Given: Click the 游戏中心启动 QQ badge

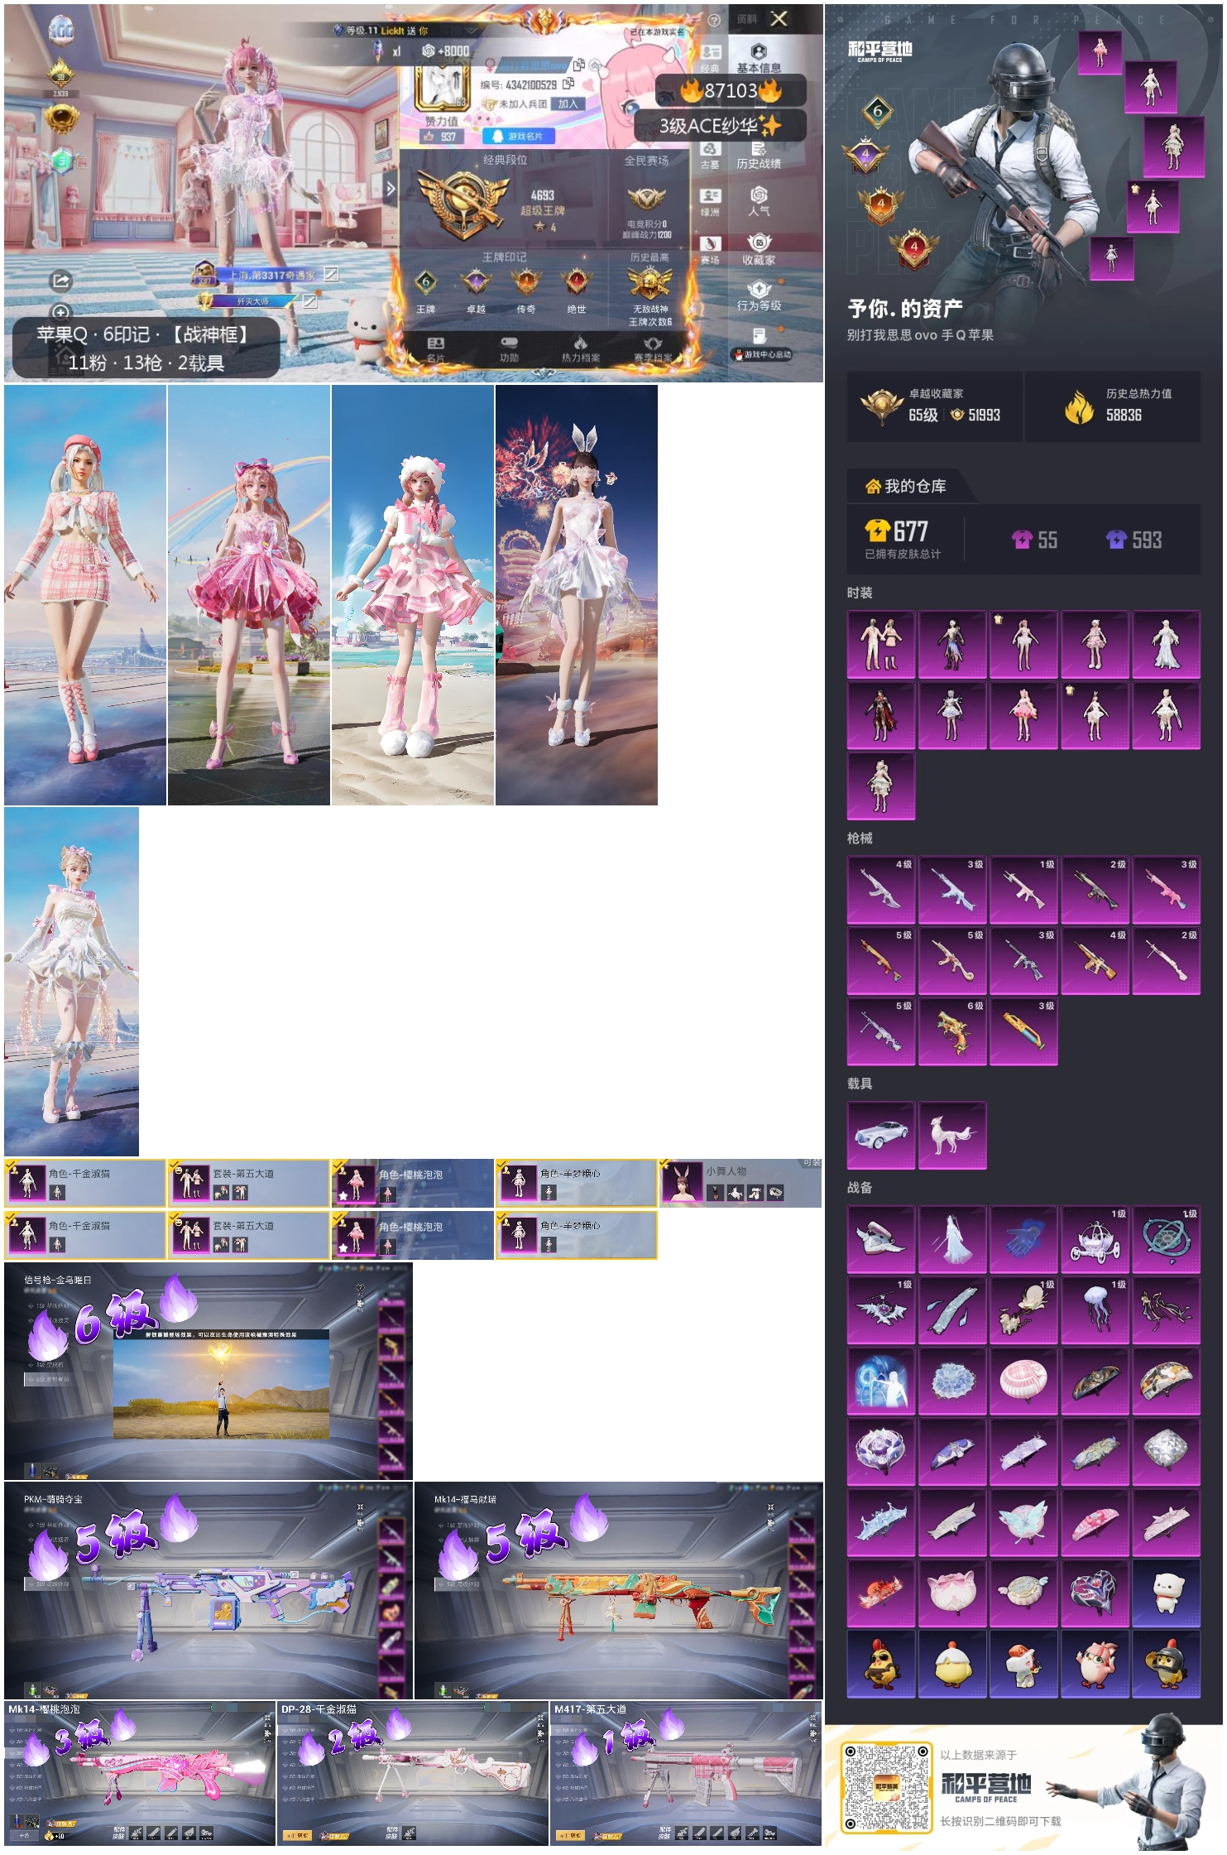Looking at the screenshot, I should (x=760, y=354).
